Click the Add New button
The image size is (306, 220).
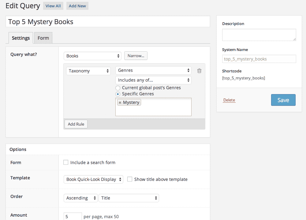[77, 6]
